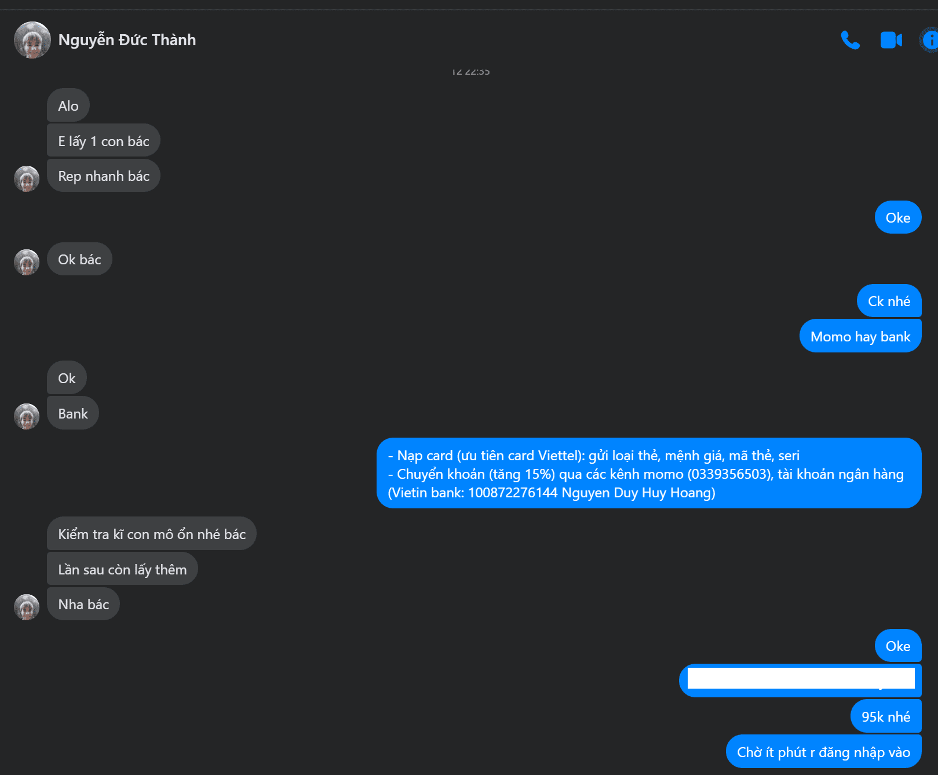
Task: Select the Vietin bank account details message
Action: pos(648,474)
